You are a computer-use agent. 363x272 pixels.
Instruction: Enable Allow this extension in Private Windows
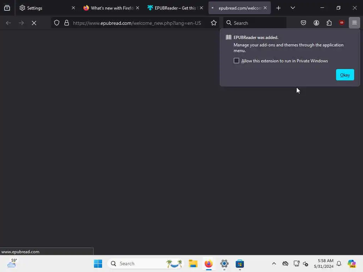236,61
